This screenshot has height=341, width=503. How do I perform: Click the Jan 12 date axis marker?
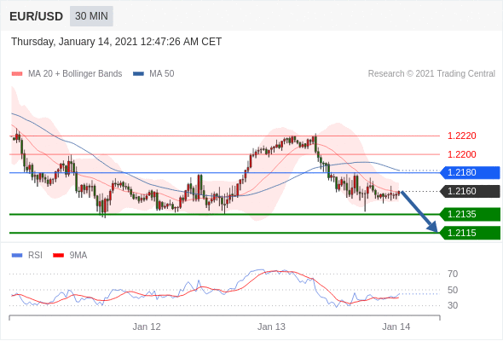(x=147, y=327)
